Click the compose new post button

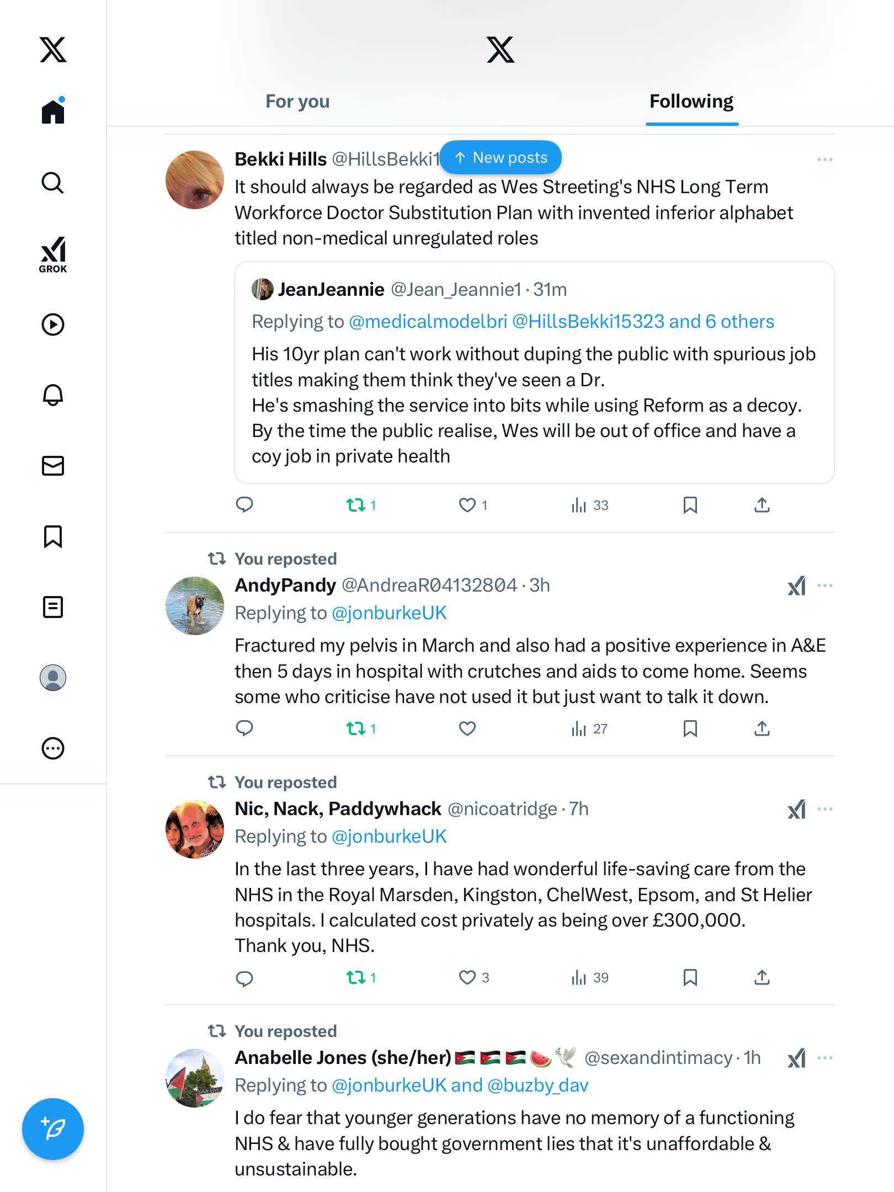[x=53, y=1129]
